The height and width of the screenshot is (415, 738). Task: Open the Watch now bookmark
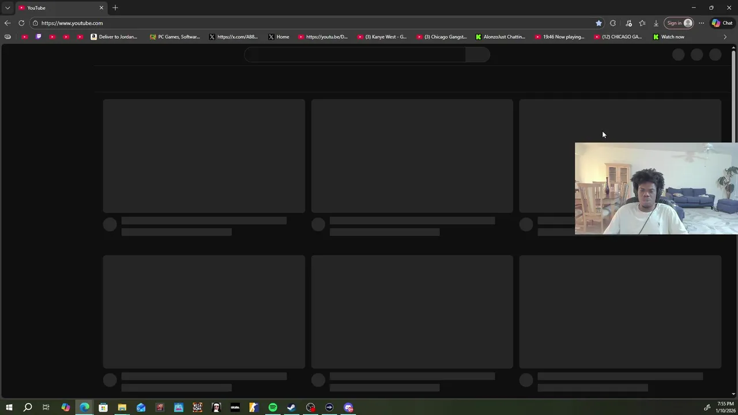tap(669, 37)
